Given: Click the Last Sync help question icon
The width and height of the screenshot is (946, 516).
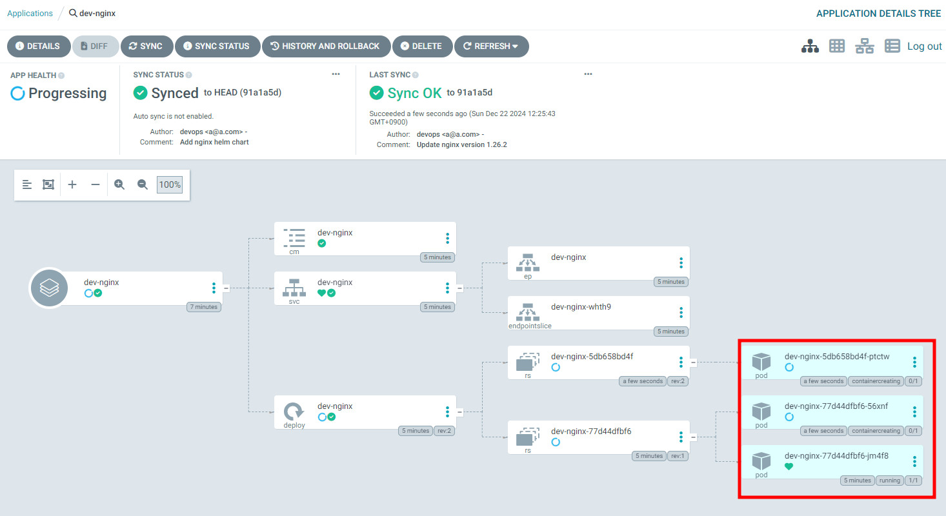Looking at the screenshot, I should 416,75.
